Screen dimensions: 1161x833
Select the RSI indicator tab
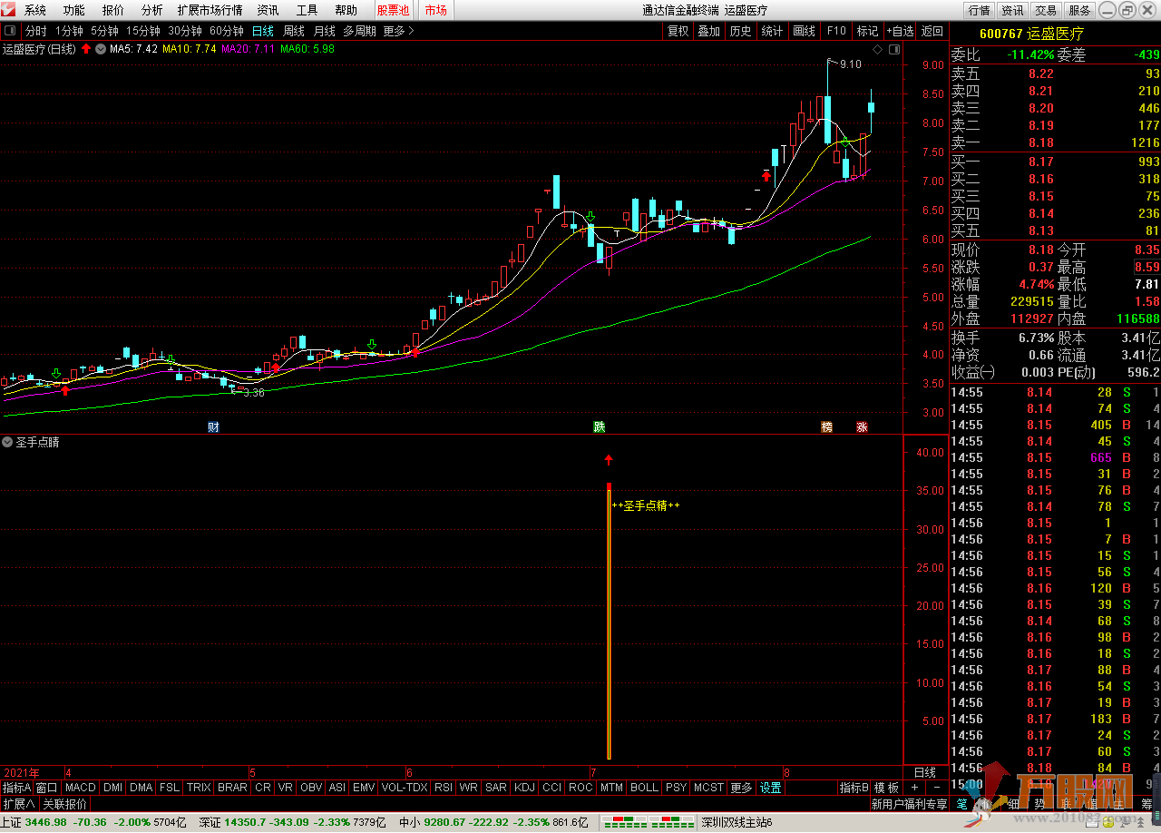pos(444,788)
